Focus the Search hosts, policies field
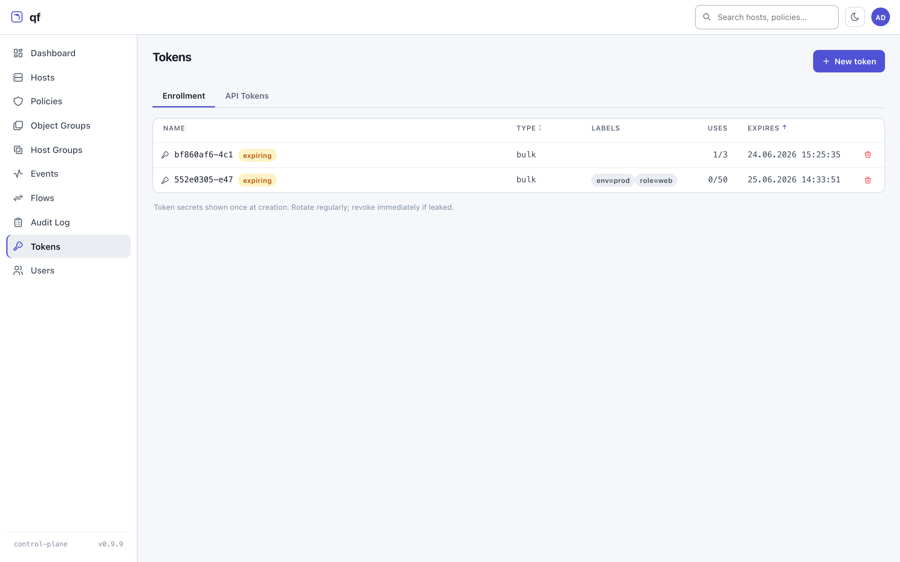This screenshot has height=562, width=900. 767,17
